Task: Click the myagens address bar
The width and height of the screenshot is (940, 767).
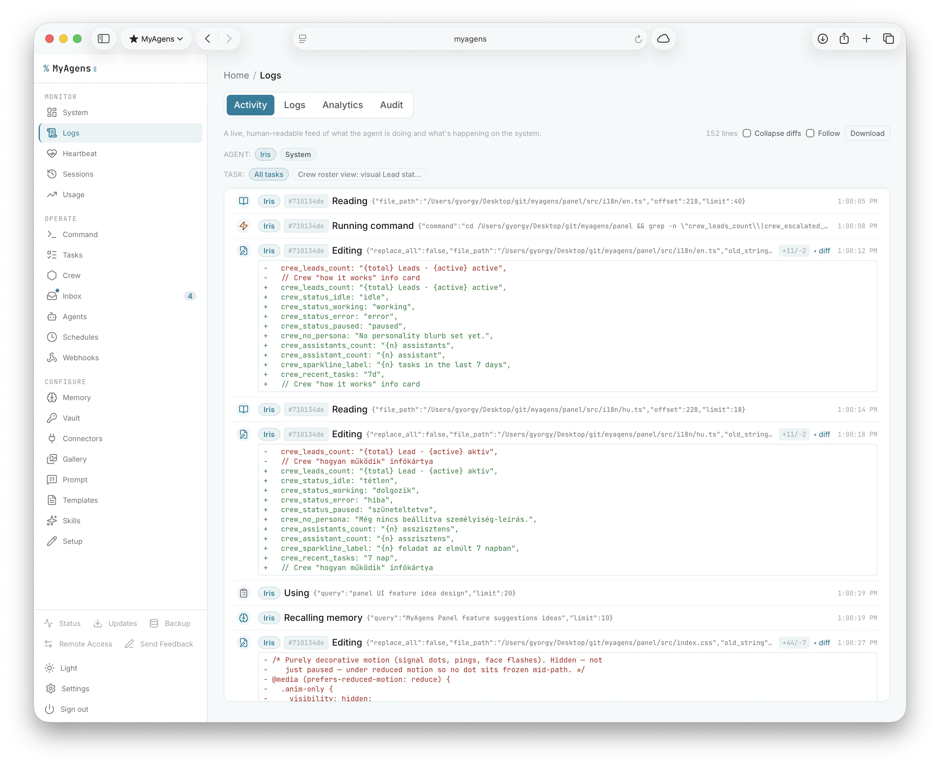Action: [x=470, y=39]
